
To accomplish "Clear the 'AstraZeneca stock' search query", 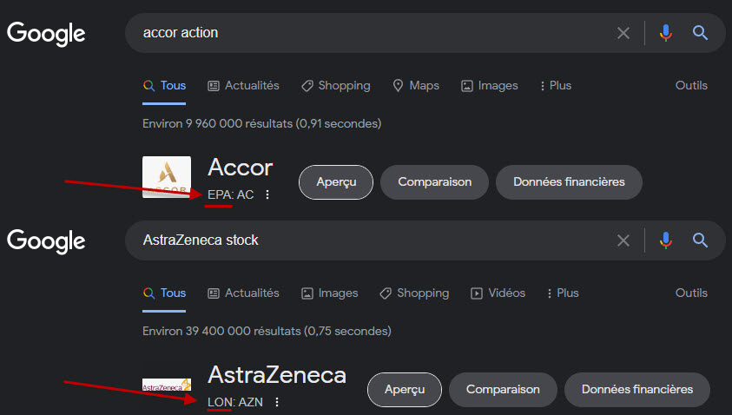I will coord(623,240).
